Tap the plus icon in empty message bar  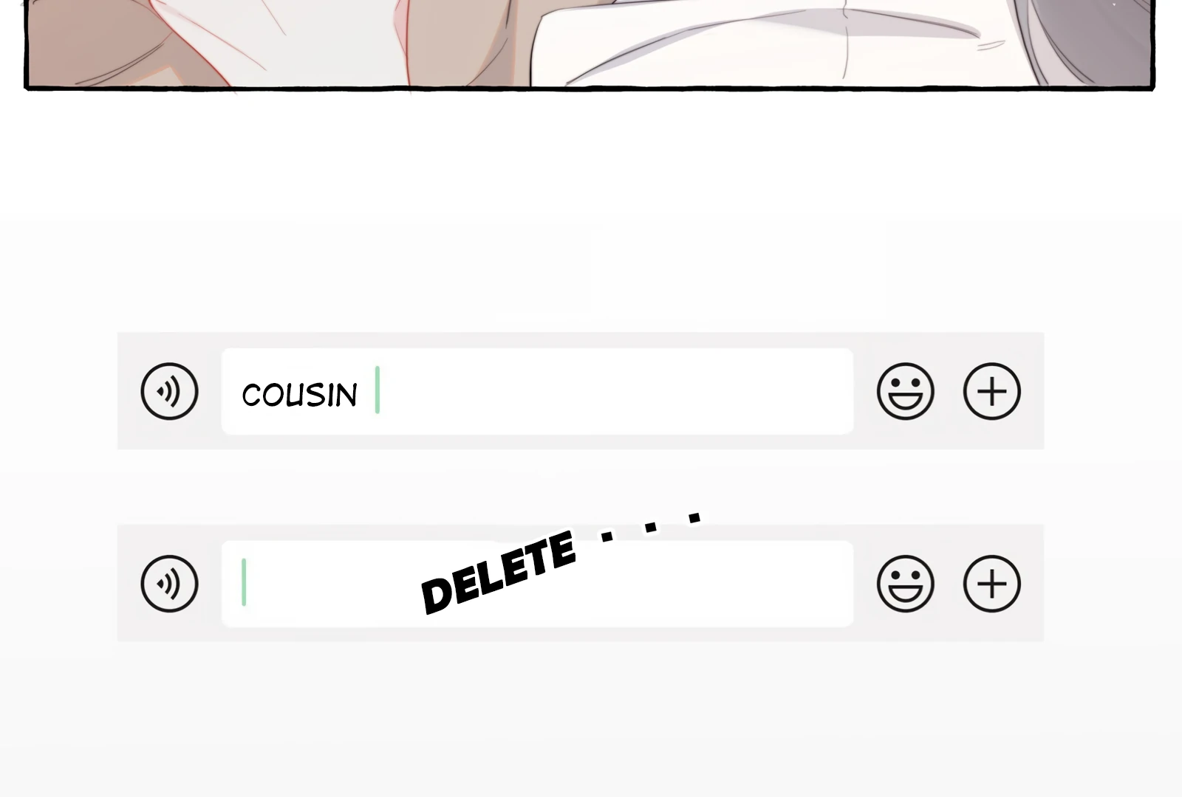coord(991,584)
